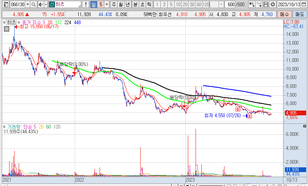Viewport: 308px width, 186px height.
Task: Open the stock search magnifier
Action: 34,4
